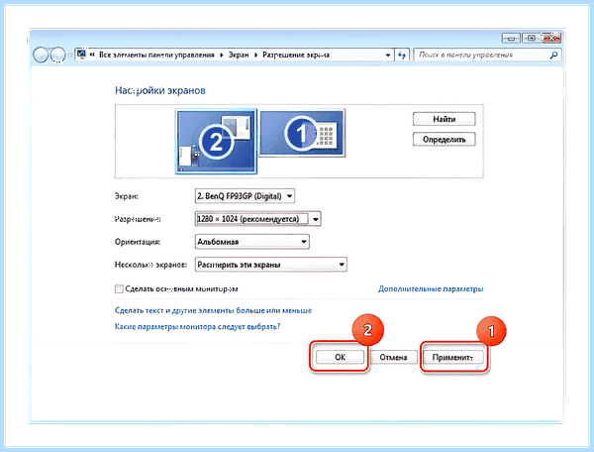Open the Какие параметры монитора следует выбрать link
The image size is (594, 452).
click(197, 326)
